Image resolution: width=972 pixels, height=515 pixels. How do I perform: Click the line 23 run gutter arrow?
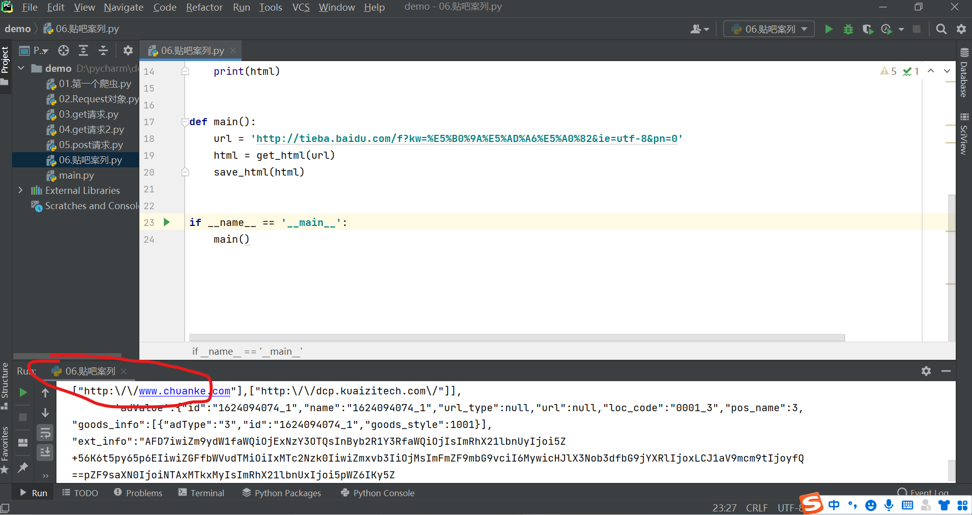coord(166,222)
